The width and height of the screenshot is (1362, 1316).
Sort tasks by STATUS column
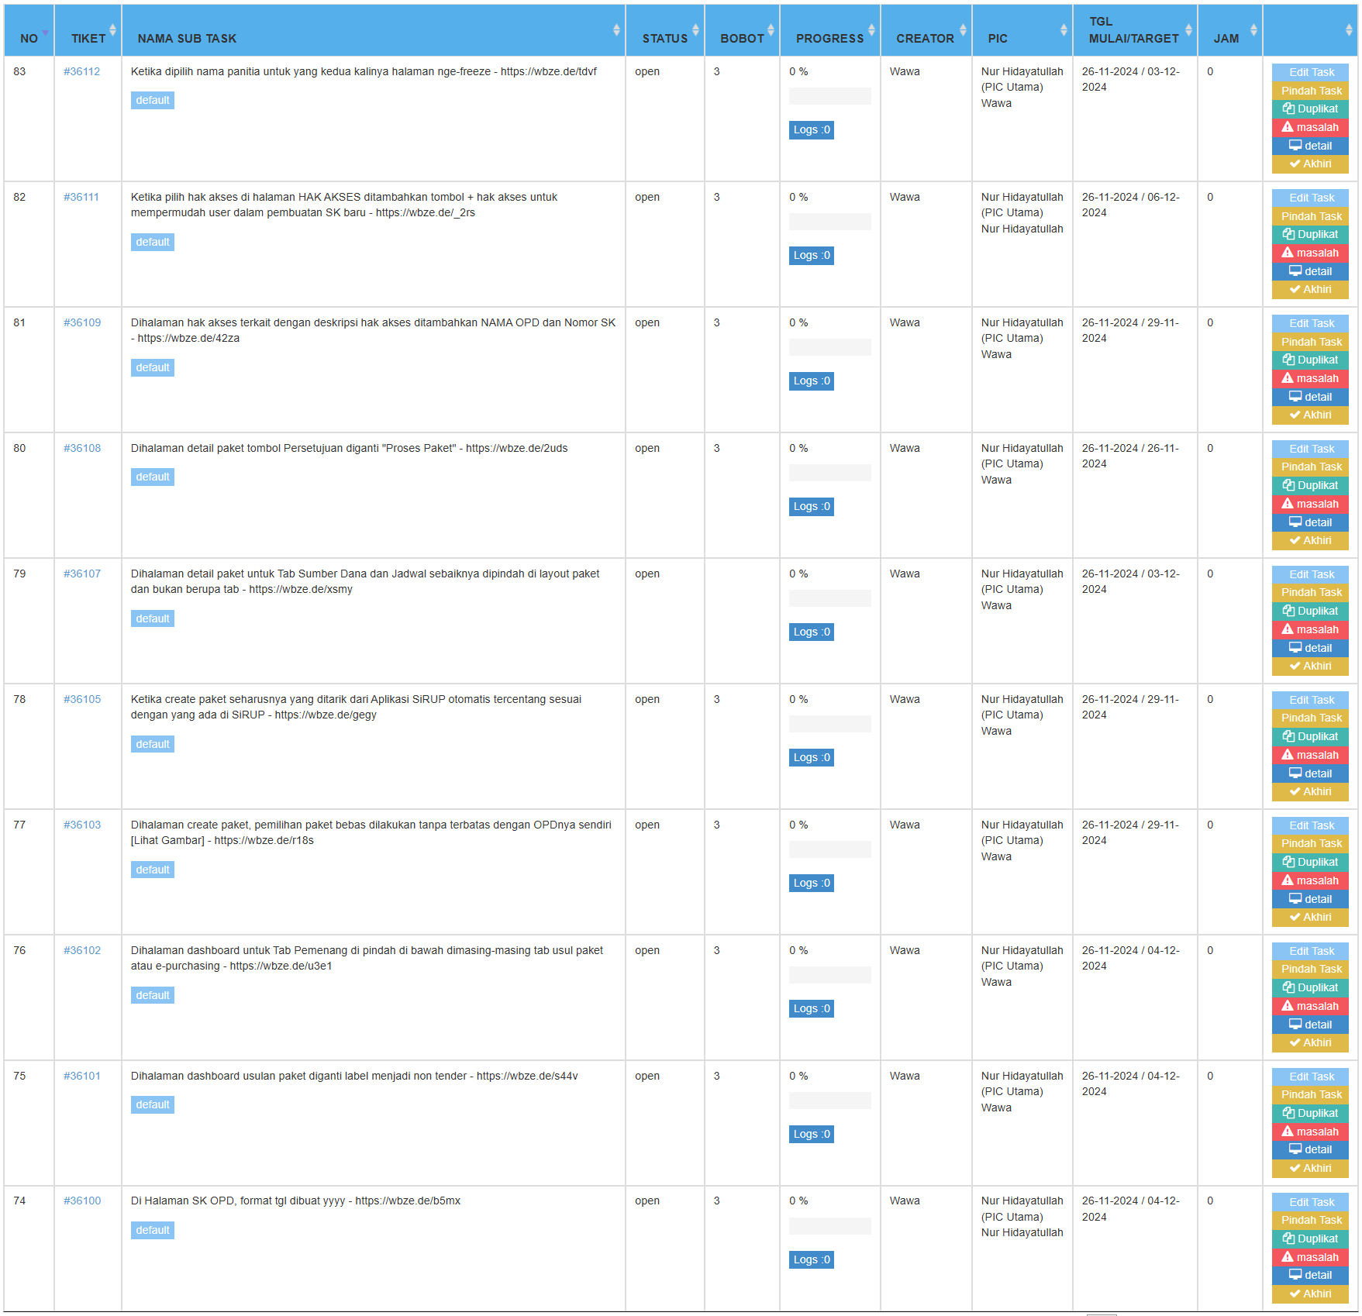tap(664, 38)
